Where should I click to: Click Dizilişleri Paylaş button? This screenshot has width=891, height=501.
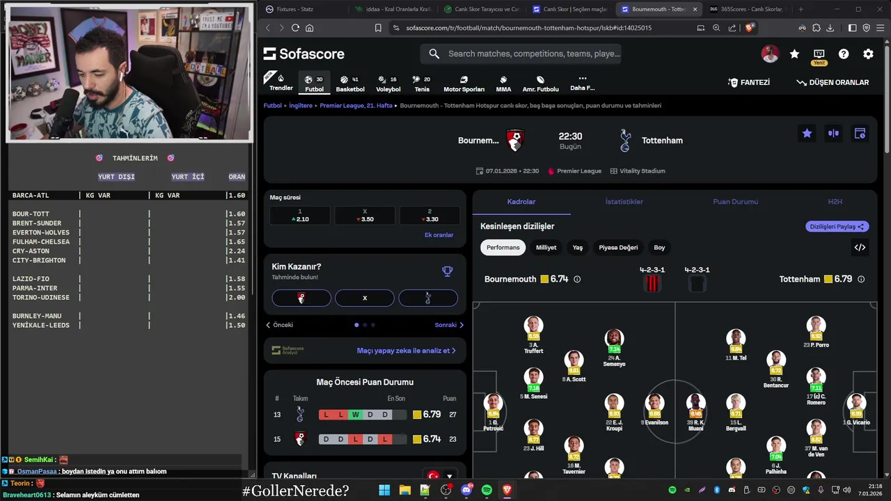click(x=837, y=226)
